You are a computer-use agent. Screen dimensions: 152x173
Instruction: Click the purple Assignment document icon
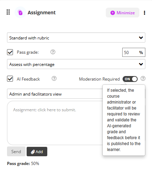tap(20, 12)
